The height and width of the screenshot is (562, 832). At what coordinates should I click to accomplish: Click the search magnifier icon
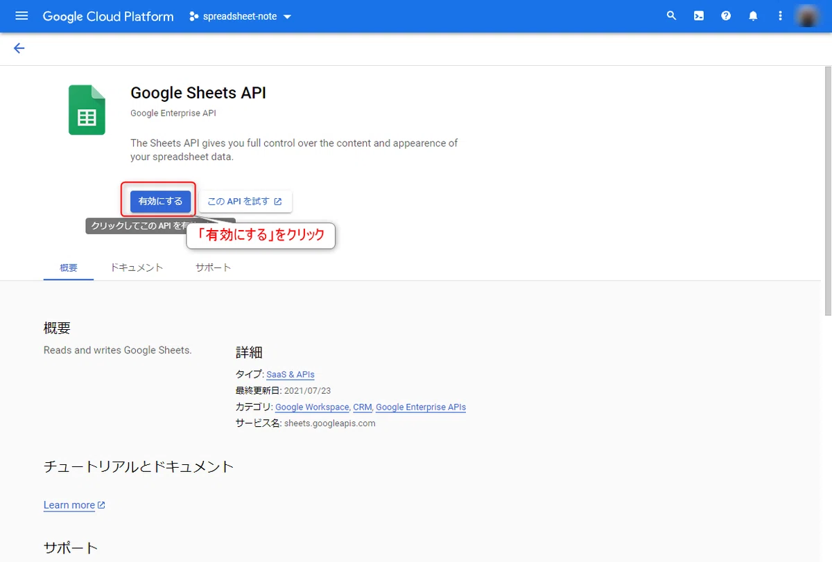(671, 16)
